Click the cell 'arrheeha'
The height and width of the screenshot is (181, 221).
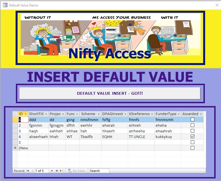141,131
